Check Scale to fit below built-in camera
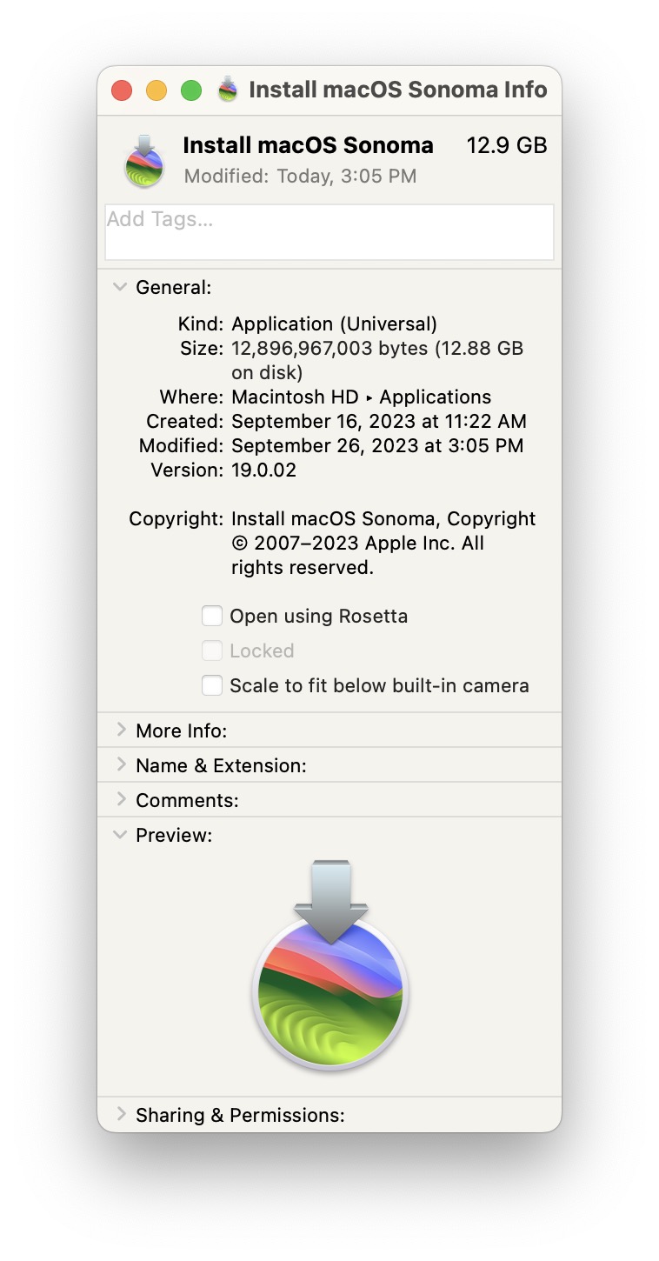The width and height of the screenshot is (659, 1261). pyautogui.click(x=212, y=686)
